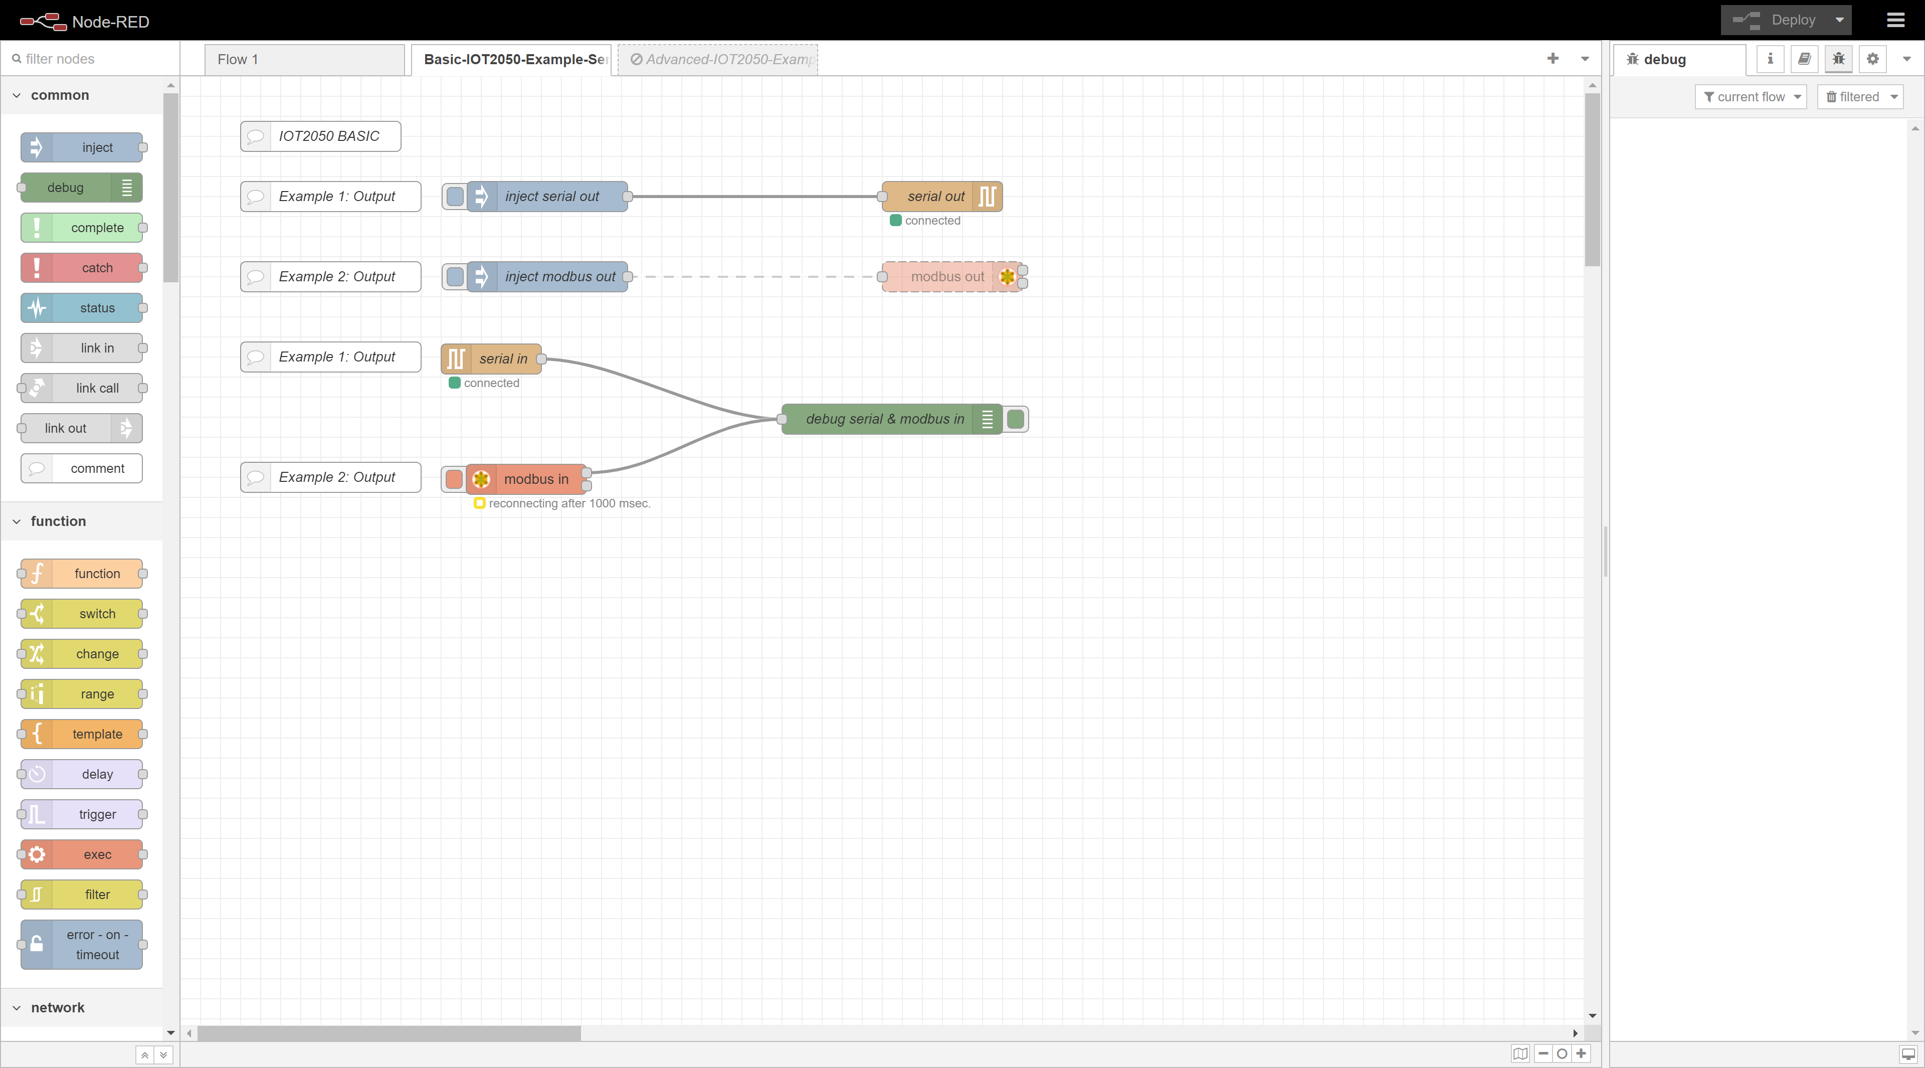
Task: Open the configuration nodes gear icon
Action: coord(1873,59)
